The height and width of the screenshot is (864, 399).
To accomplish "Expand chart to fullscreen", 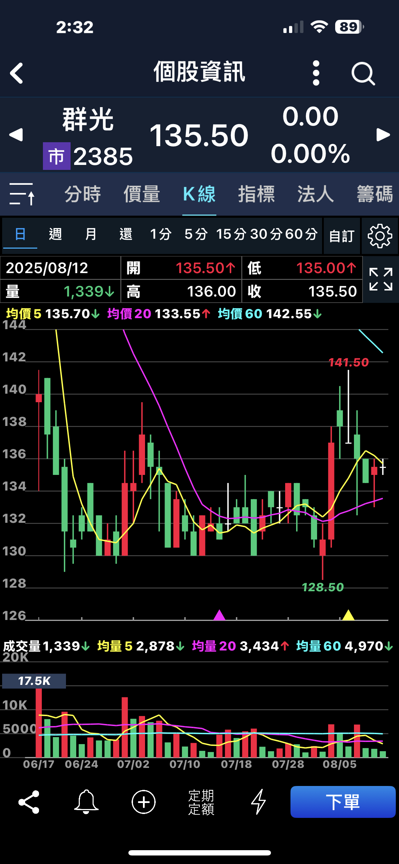I will [x=381, y=279].
